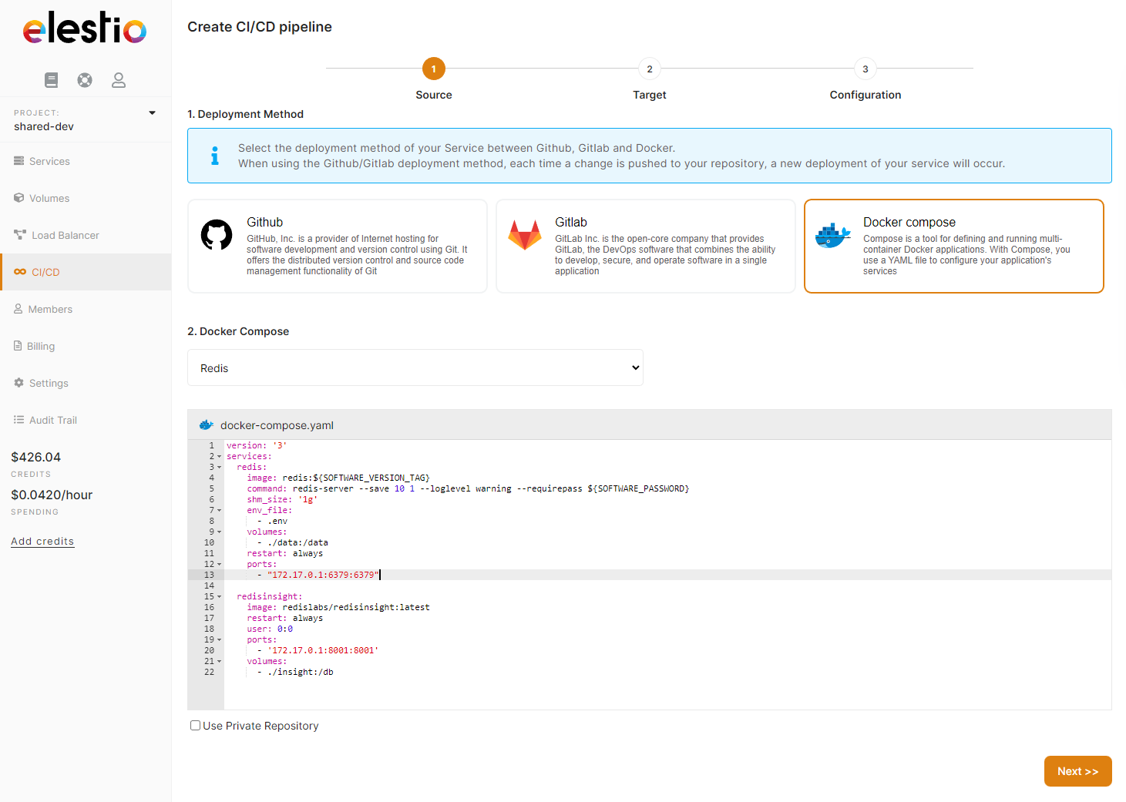Viewport: 1126px width, 802px height.
Task: Click the Docker icon beside docker-compose.yaml
Action: coord(207,425)
